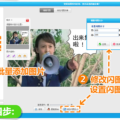Adjust the 速度调节 speed slider handle
The width and height of the screenshot is (120, 120).
66,105
